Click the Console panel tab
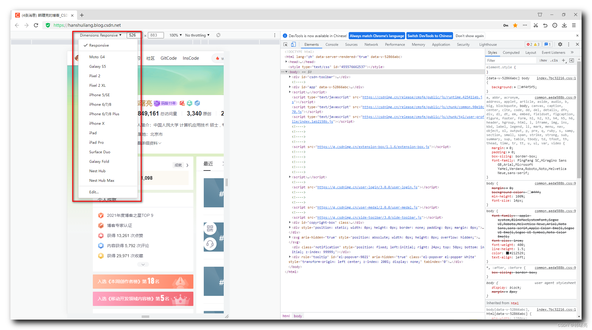The width and height of the screenshot is (592, 330). [334, 44]
